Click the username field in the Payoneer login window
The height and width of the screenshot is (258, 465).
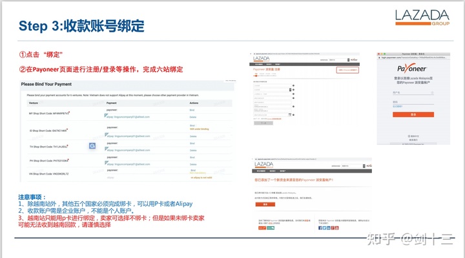(413, 93)
